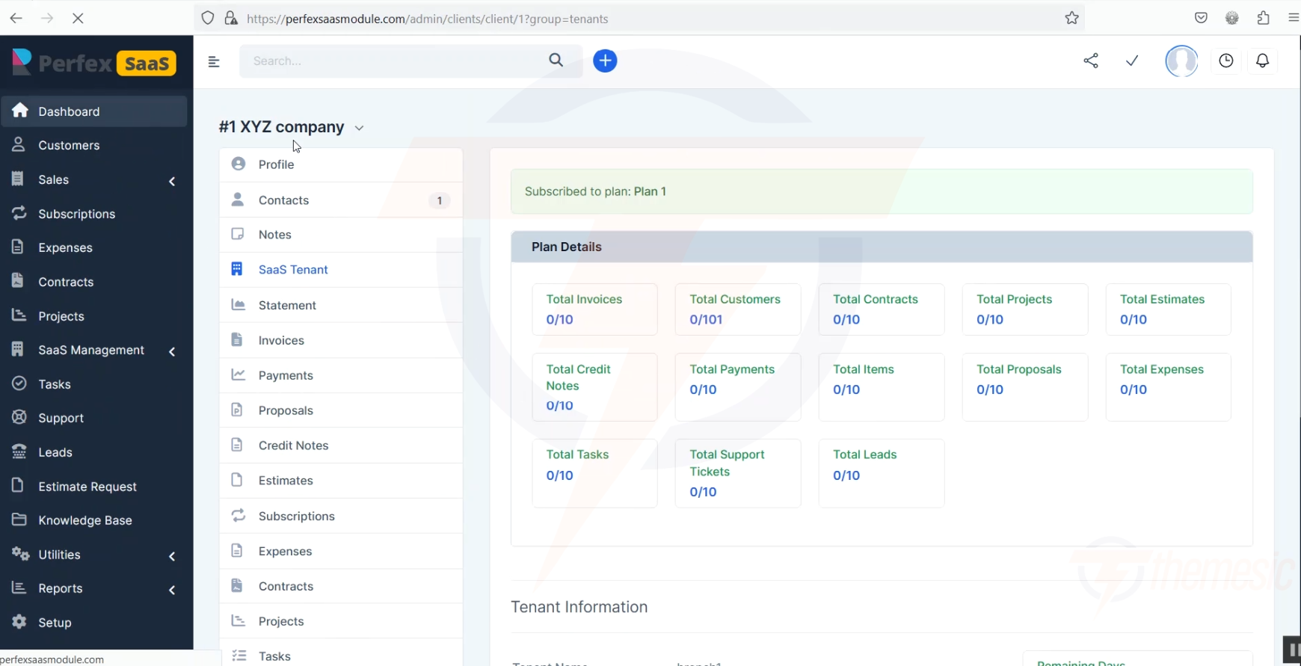This screenshot has width=1301, height=666.
Task: Click the Total Leads card
Action: point(882,473)
